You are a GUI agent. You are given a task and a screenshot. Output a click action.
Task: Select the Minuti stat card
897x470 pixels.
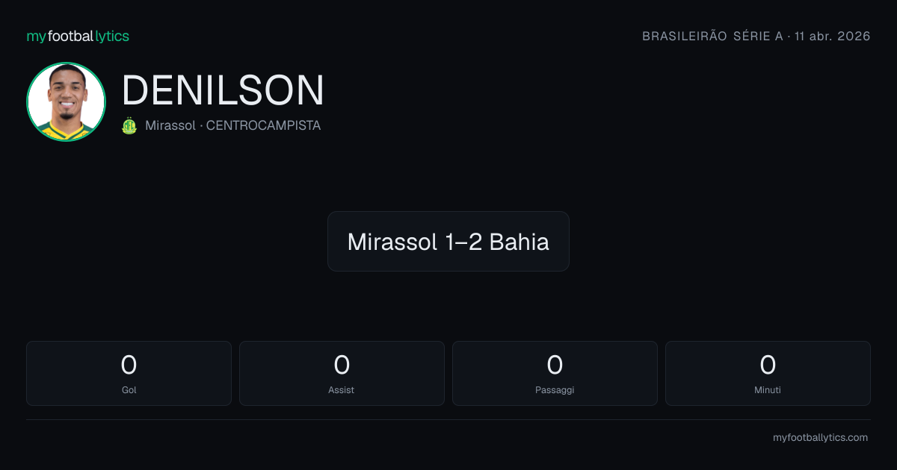point(768,373)
